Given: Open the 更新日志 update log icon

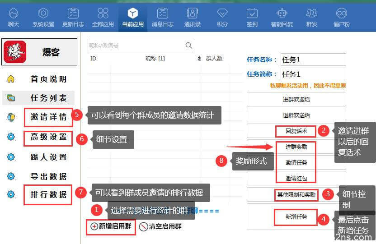Looking at the screenshot, I should point(73,14).
